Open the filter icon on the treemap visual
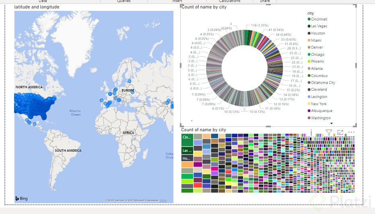The image size is (375, 214). 329,132
